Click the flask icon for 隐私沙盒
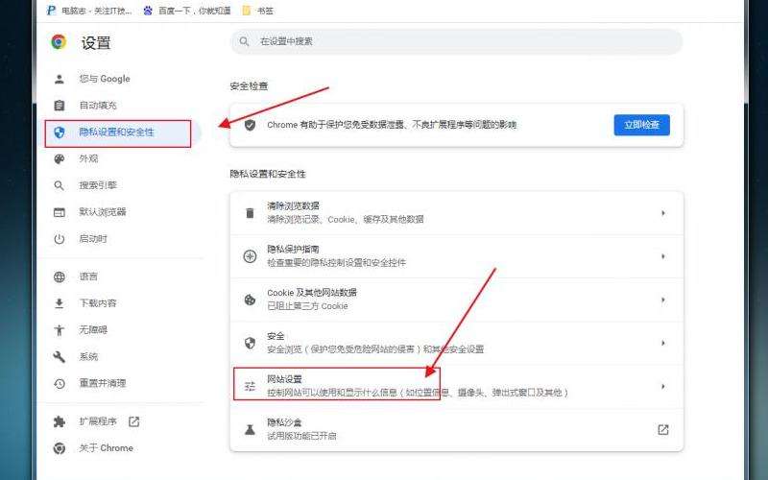 (x=250, y=429)
